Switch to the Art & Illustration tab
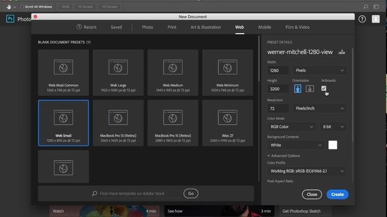387x217 pixels. pyautogui.click(x=206, y=27)
